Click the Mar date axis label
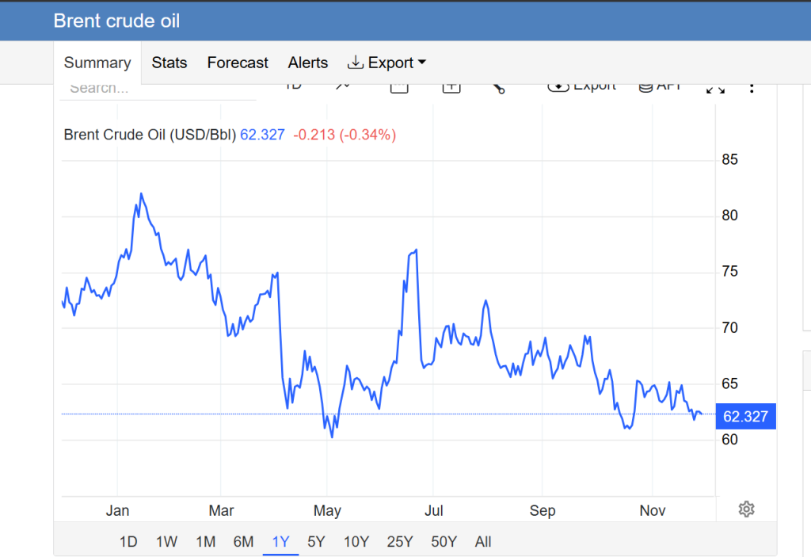The width and height of the screenshot is (811, 557). click(x=222, y=510)
